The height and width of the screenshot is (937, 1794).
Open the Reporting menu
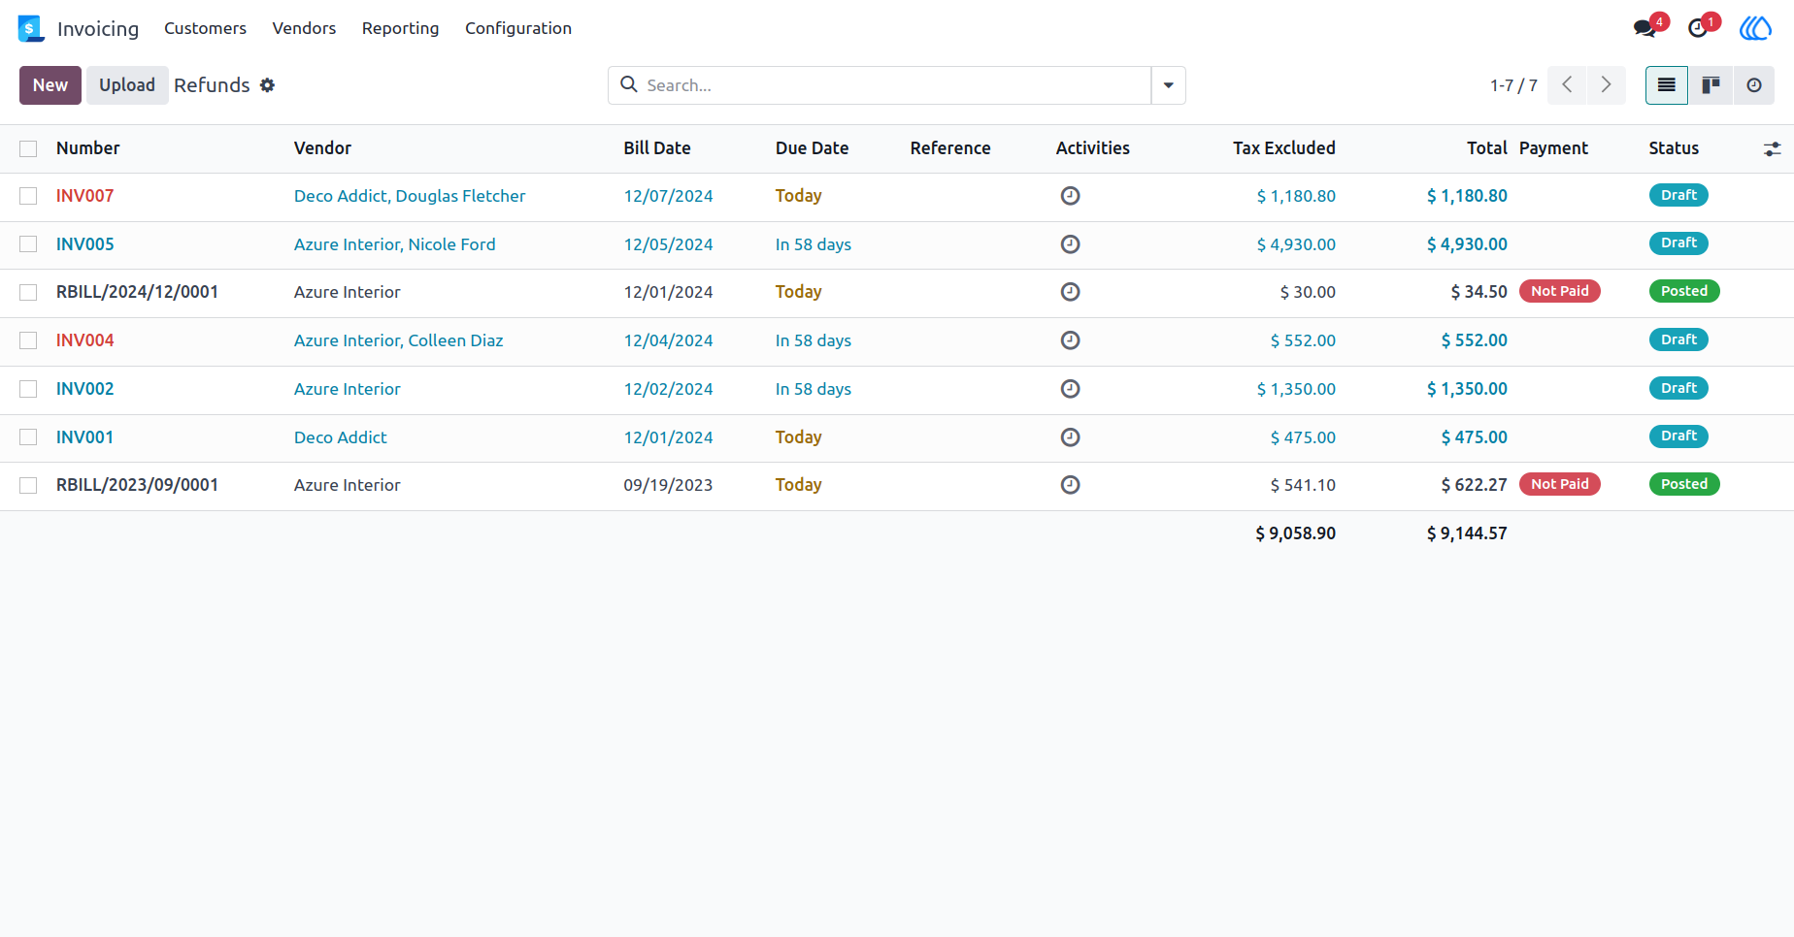pos(400,28)
